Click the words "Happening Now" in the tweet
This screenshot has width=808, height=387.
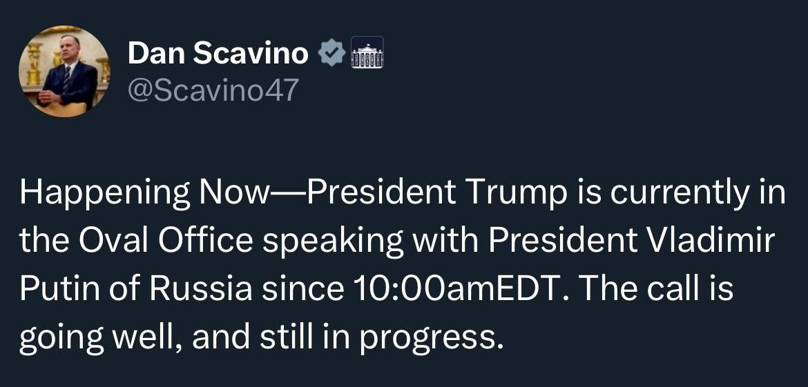[143, 194]
